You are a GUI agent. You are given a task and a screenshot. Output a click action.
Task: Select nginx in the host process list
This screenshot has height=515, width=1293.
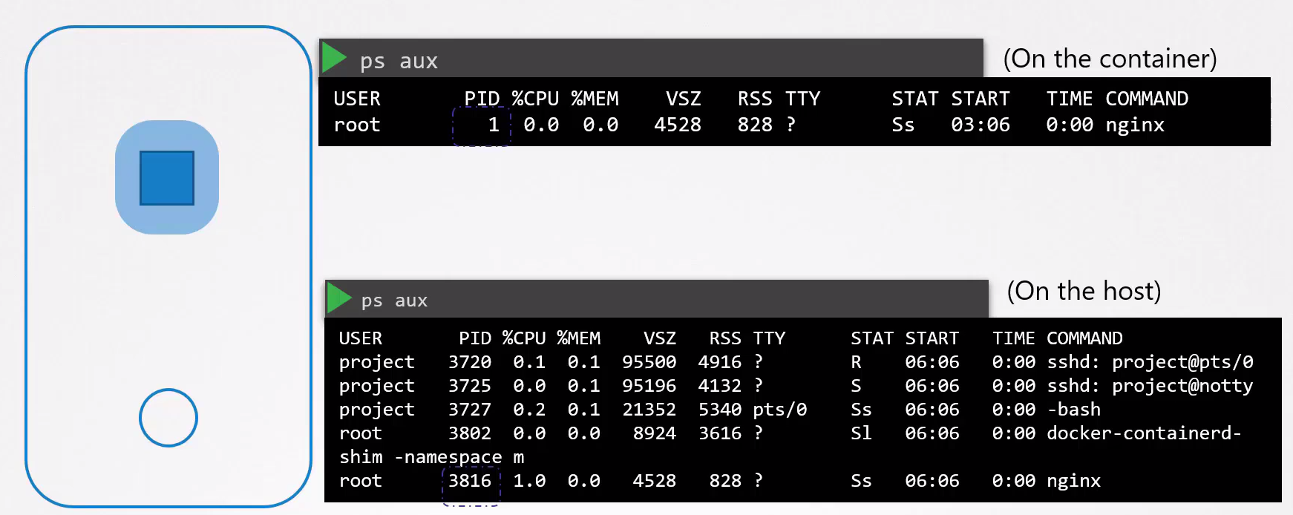(x=1073, y=481)
